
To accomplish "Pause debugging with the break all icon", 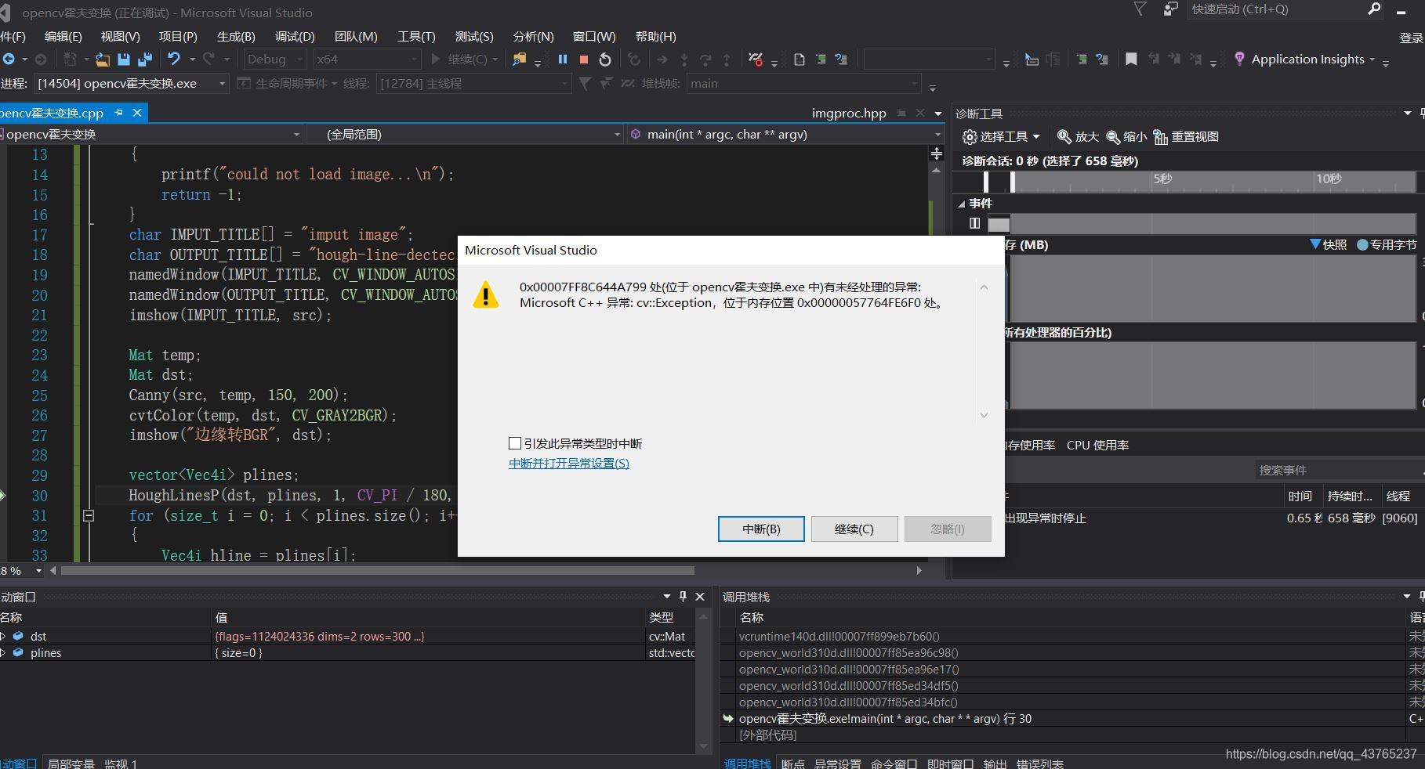I will 563,59.
